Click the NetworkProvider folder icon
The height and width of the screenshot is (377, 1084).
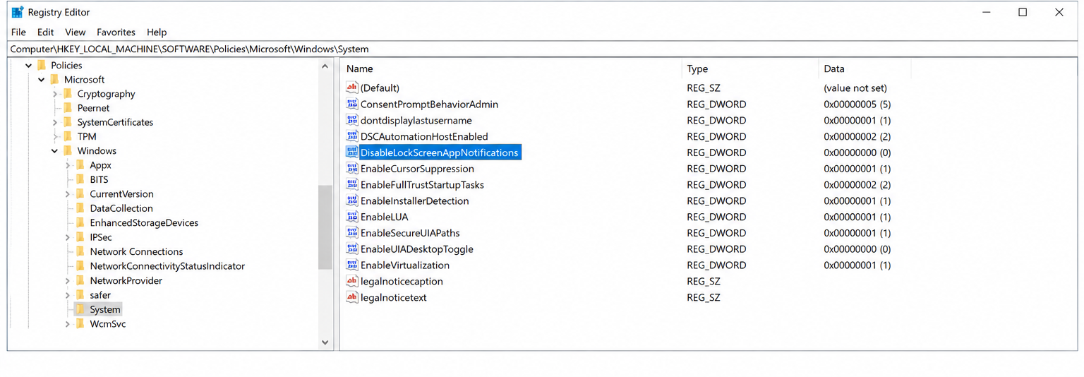(x=80, y=280)
